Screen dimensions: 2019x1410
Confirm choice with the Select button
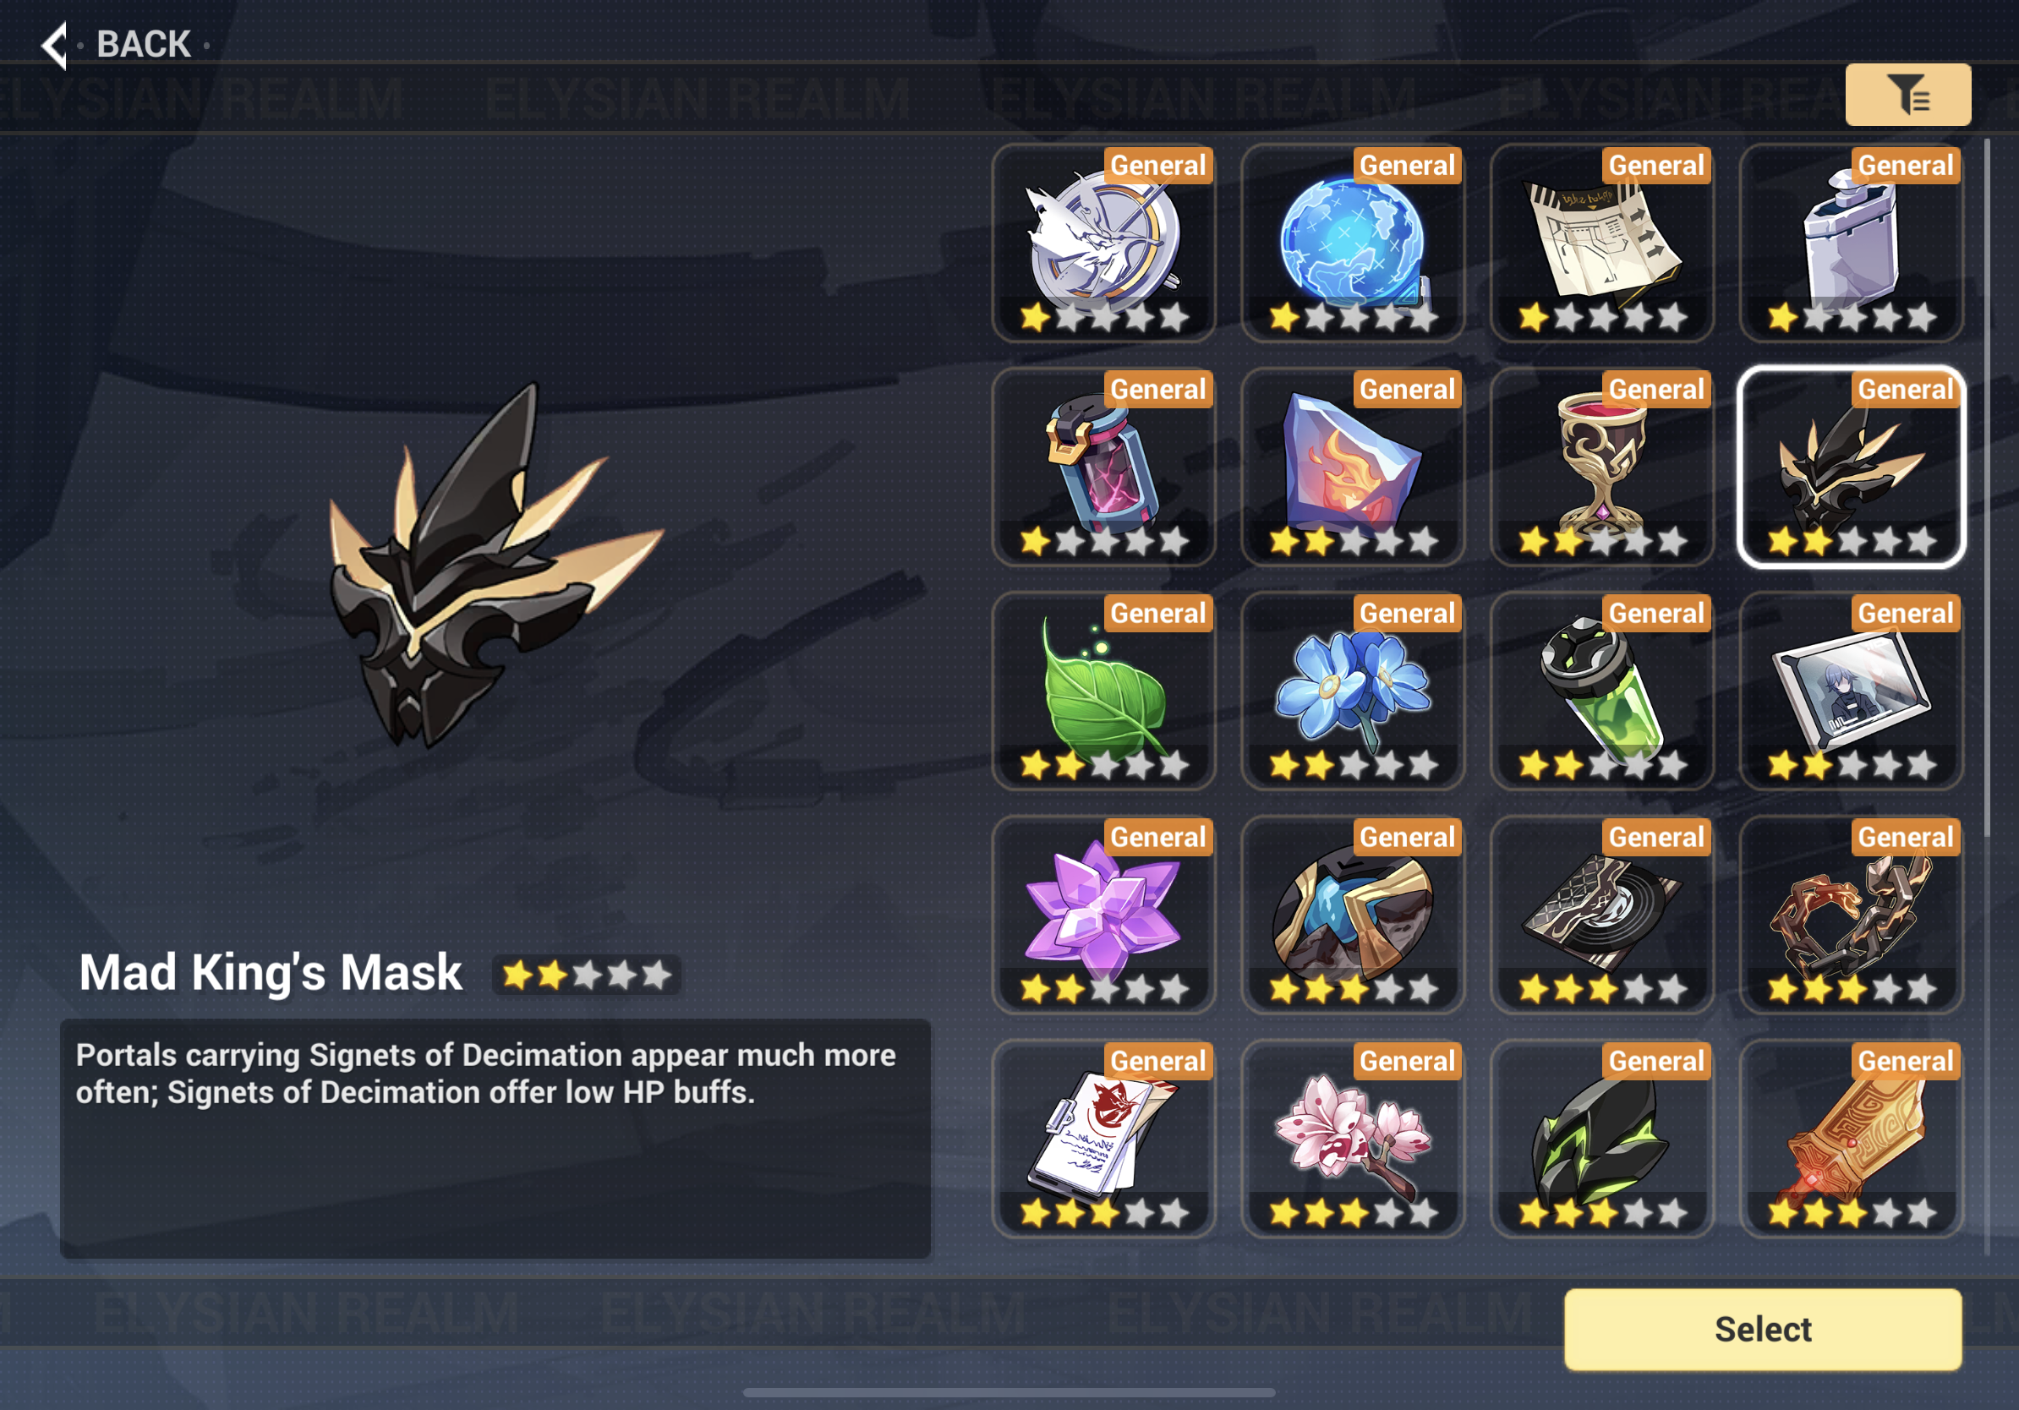[1762, 1328]
